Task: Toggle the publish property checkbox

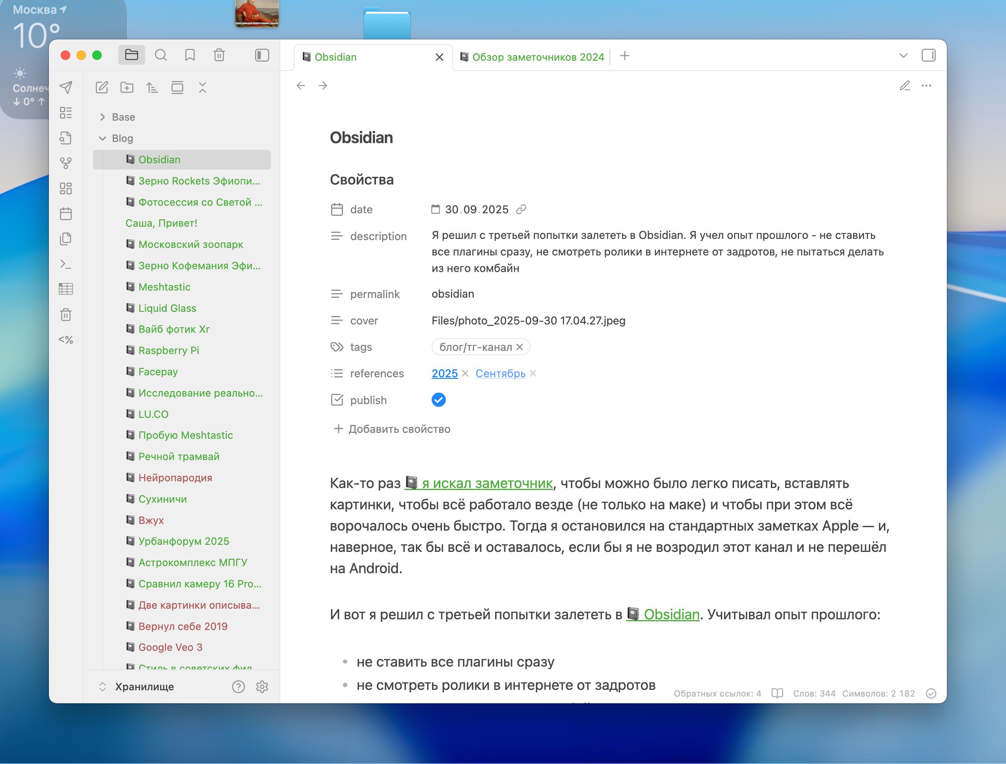Action: click(438, 400)
